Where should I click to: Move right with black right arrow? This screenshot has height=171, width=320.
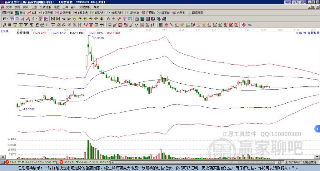(x=69, y=19)
